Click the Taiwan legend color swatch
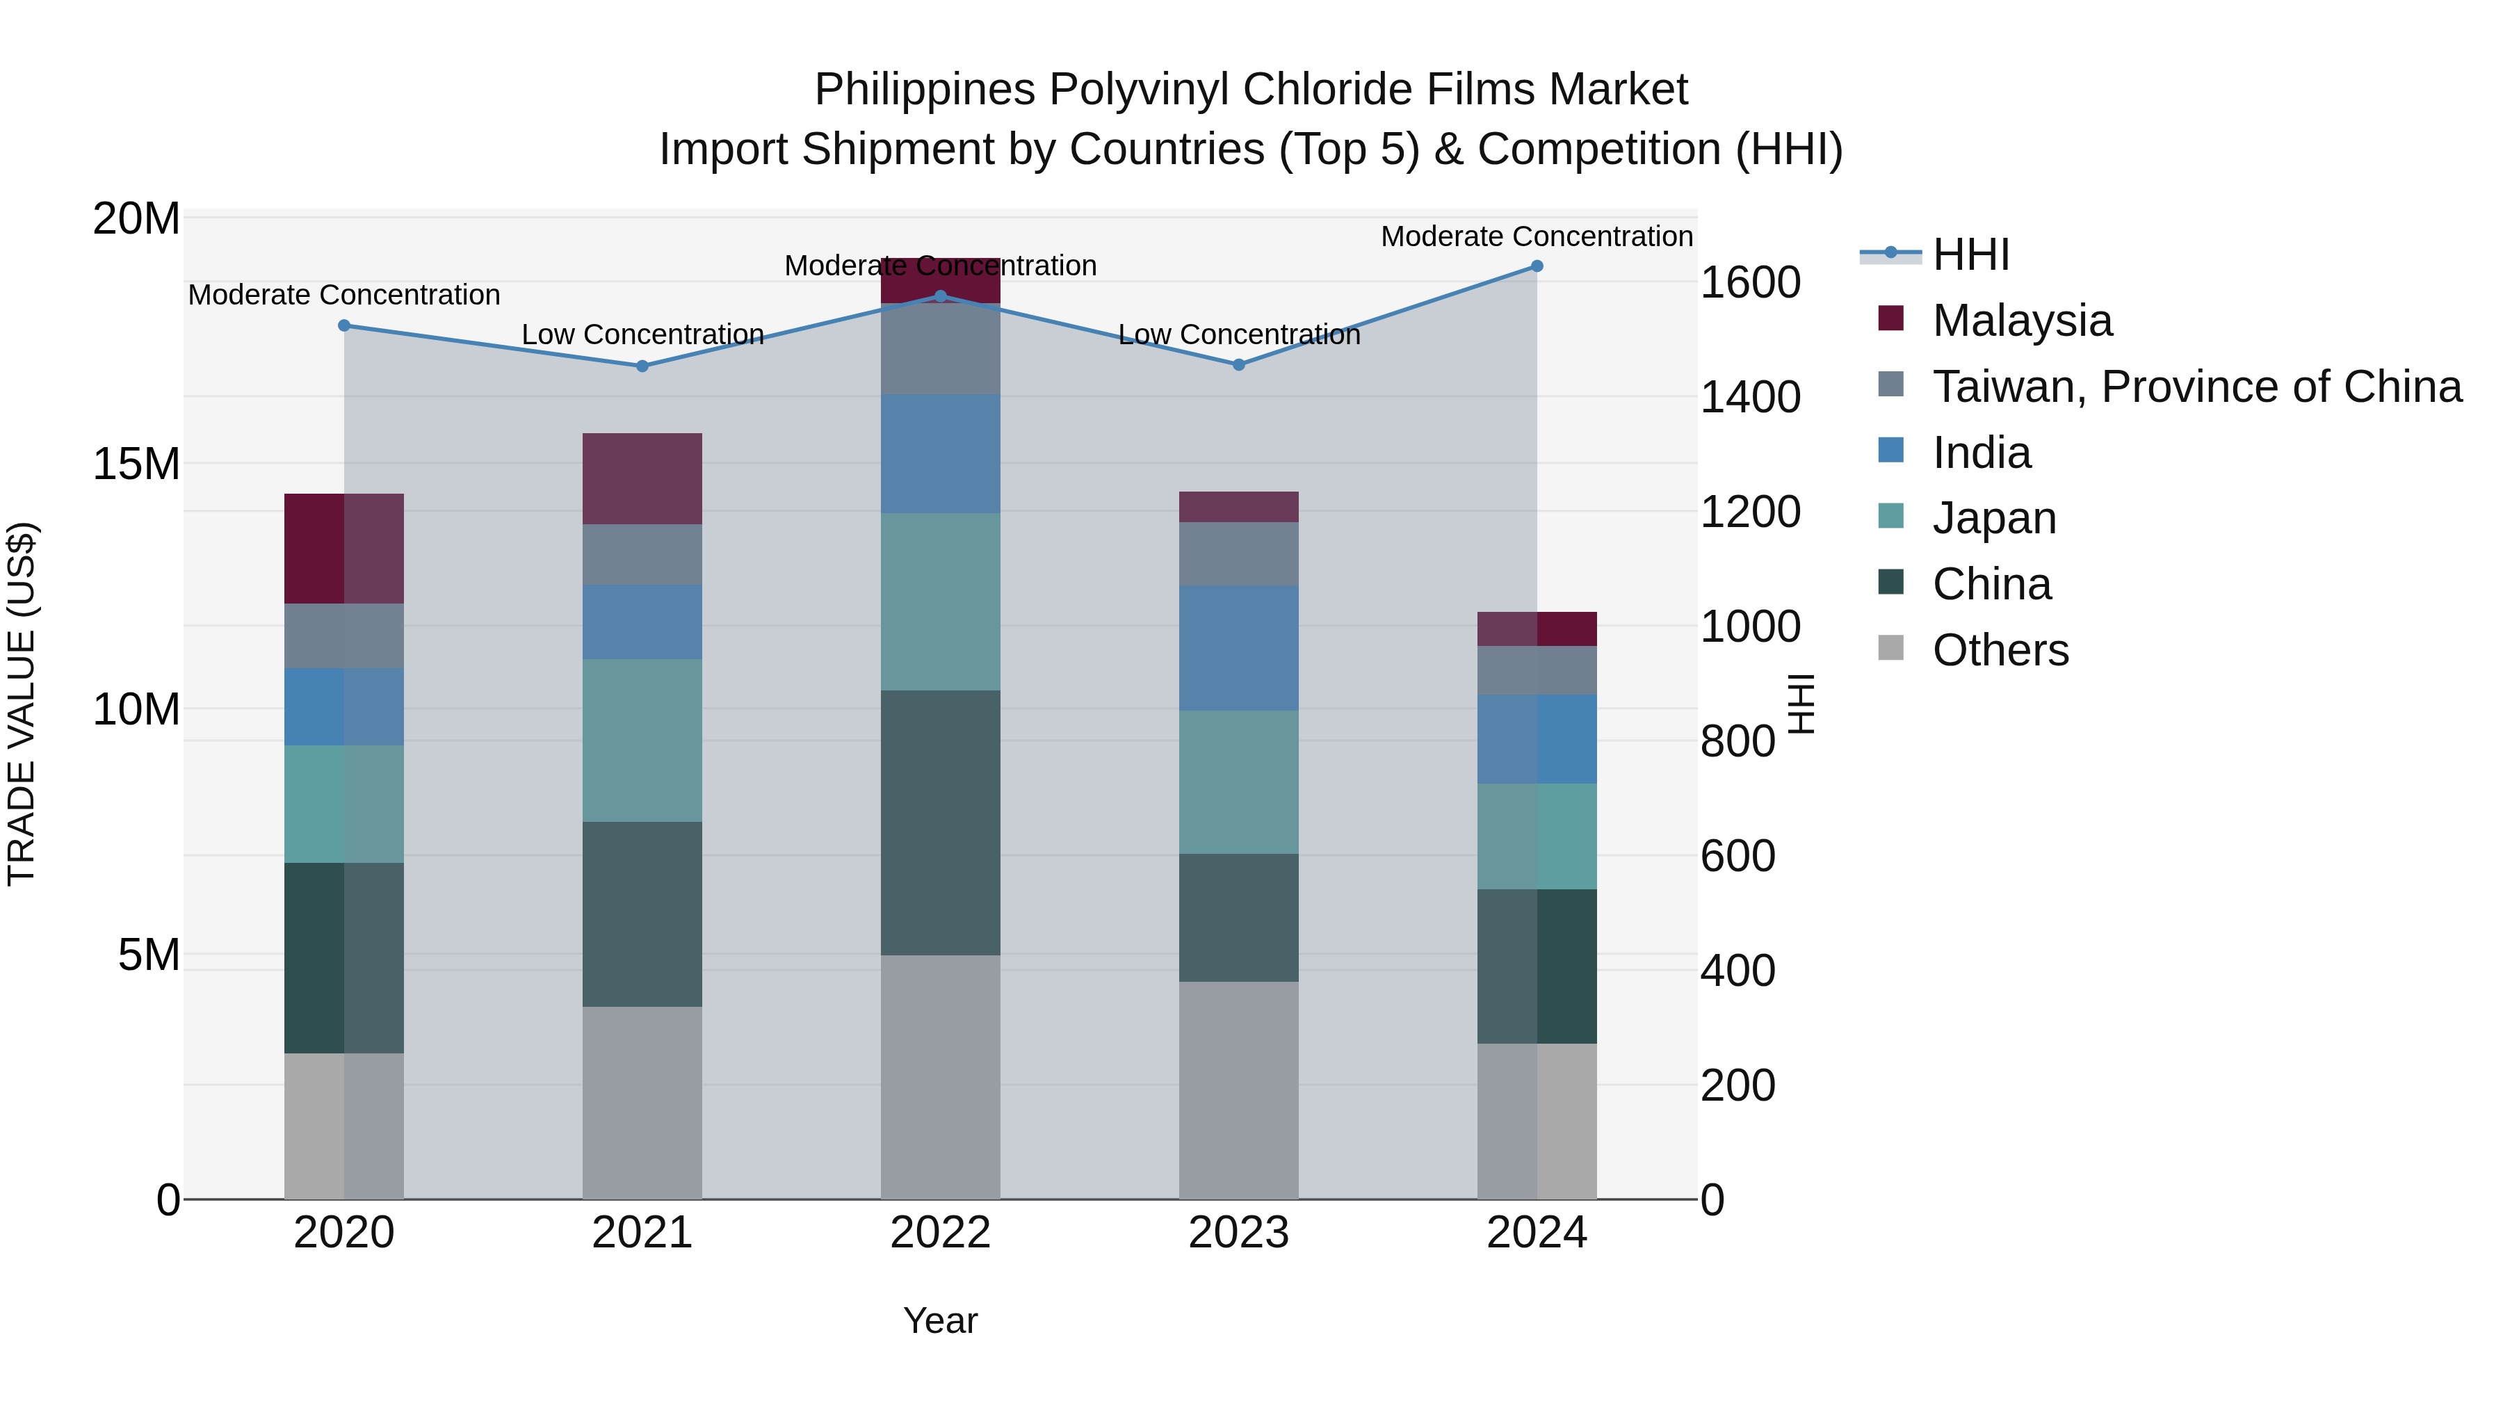The height and width of the screenshot is (1408, 2503). coord(1891,385)
